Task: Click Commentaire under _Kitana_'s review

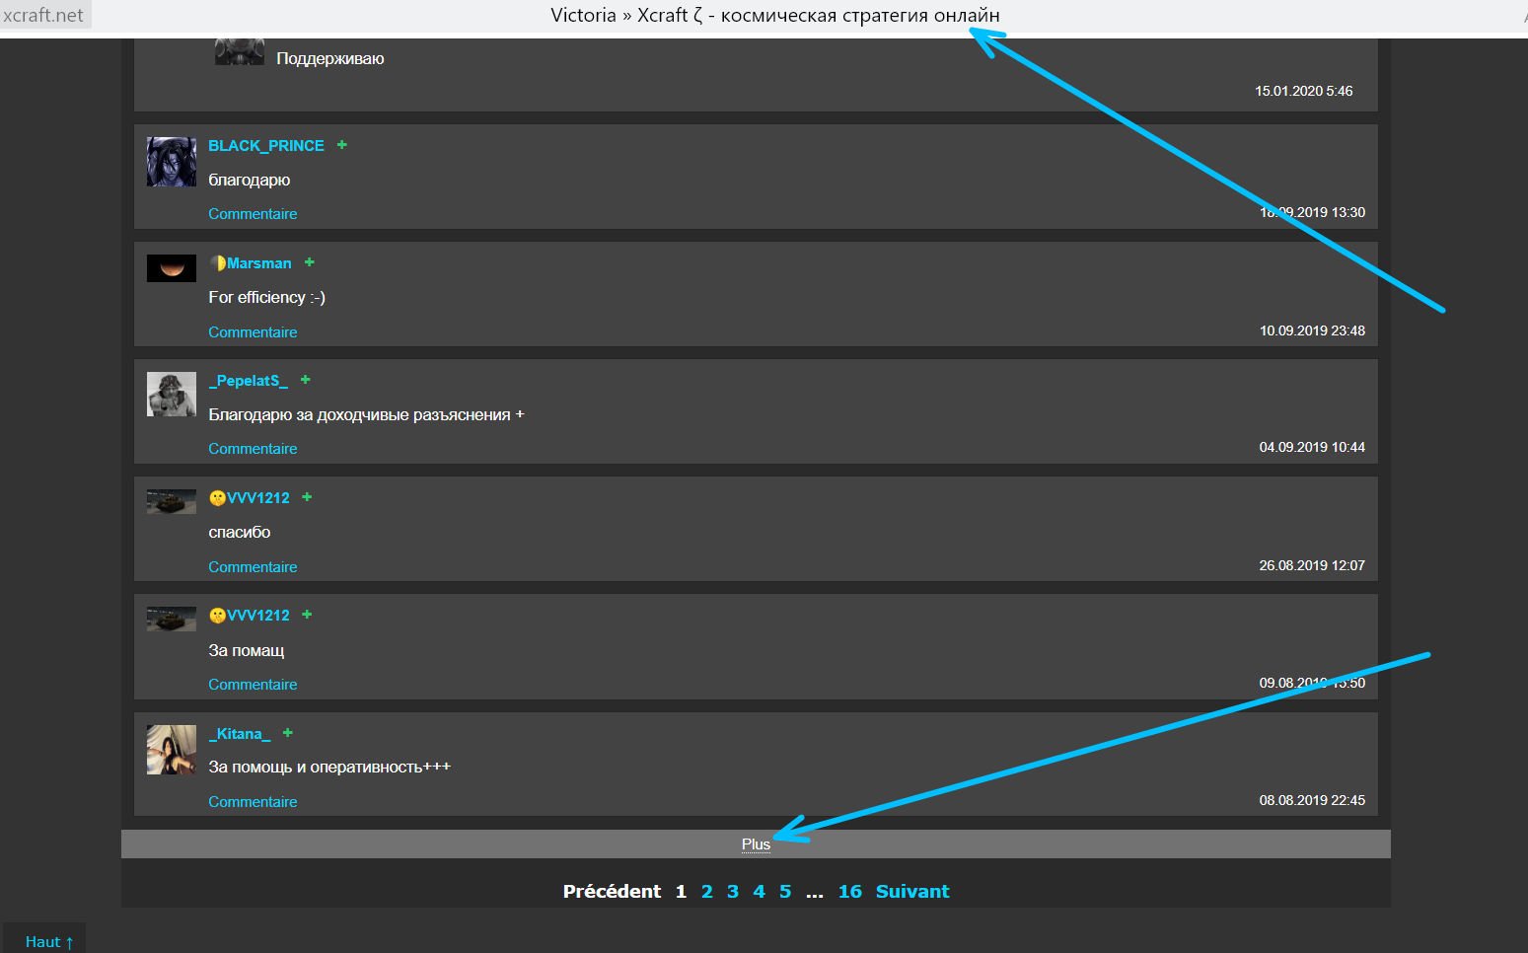Action: (253, 802)
